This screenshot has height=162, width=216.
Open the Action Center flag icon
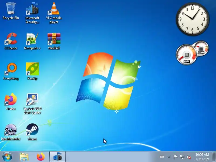point(175,157)
